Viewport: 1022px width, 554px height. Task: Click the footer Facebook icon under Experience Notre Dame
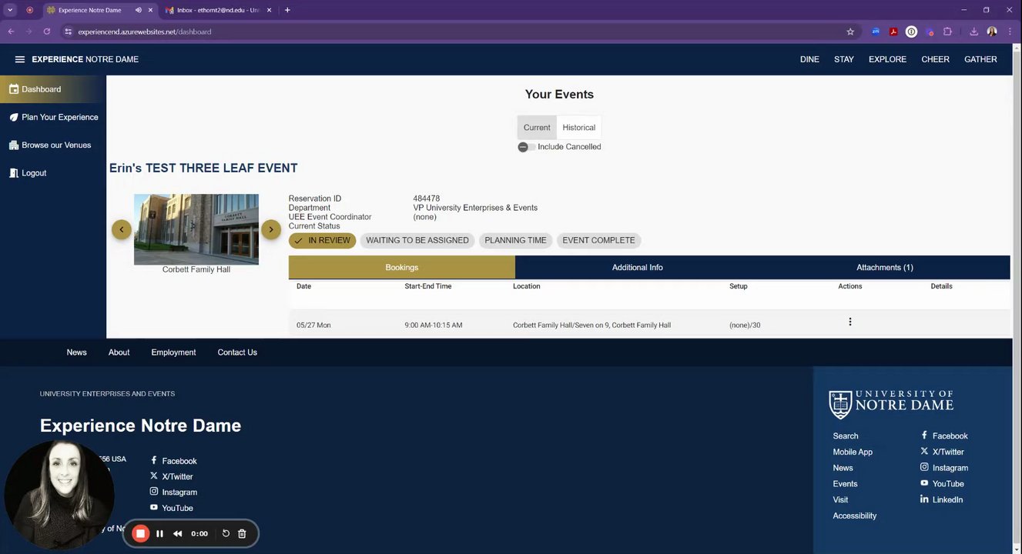[154, 460]
